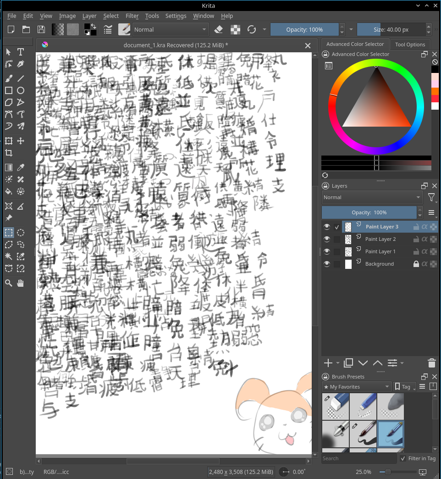441x479 pixels.
Task: Create a new document from toolbar
Action: (11, 29)
